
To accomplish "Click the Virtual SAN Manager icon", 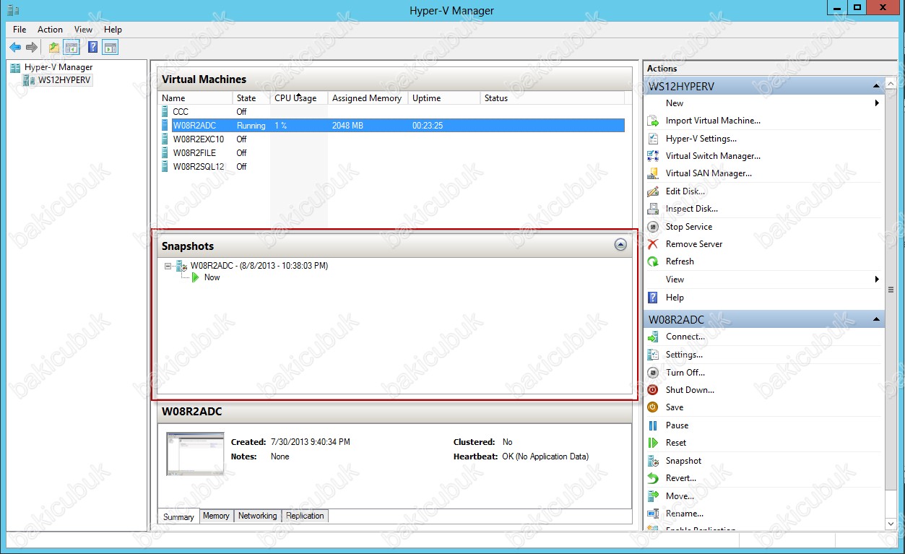I will 653,173.
